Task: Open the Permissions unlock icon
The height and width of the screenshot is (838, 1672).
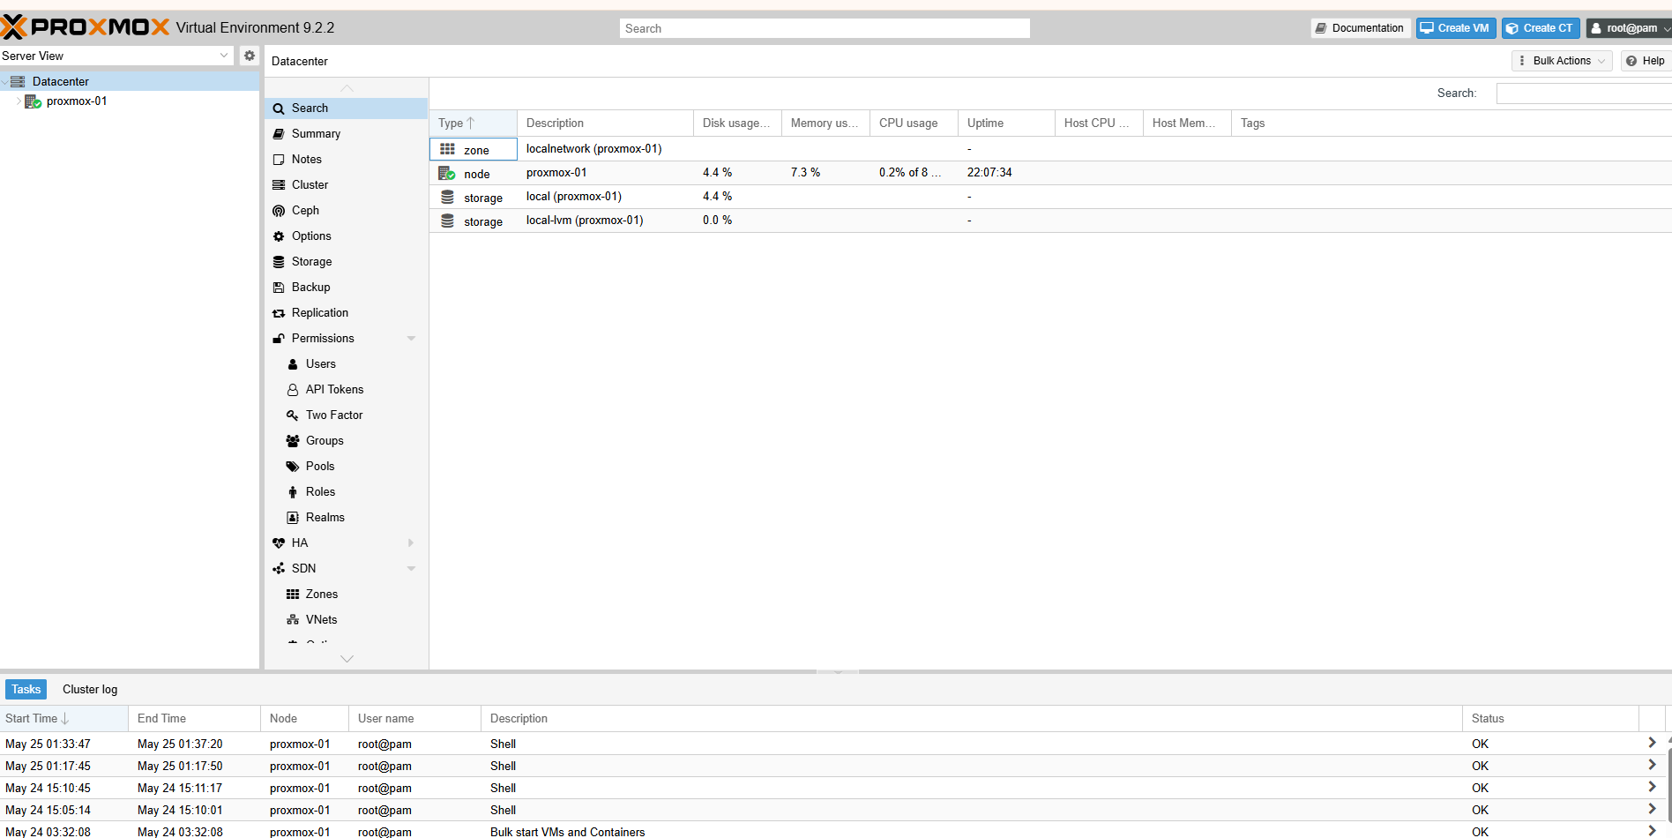Action: (279, 339)
